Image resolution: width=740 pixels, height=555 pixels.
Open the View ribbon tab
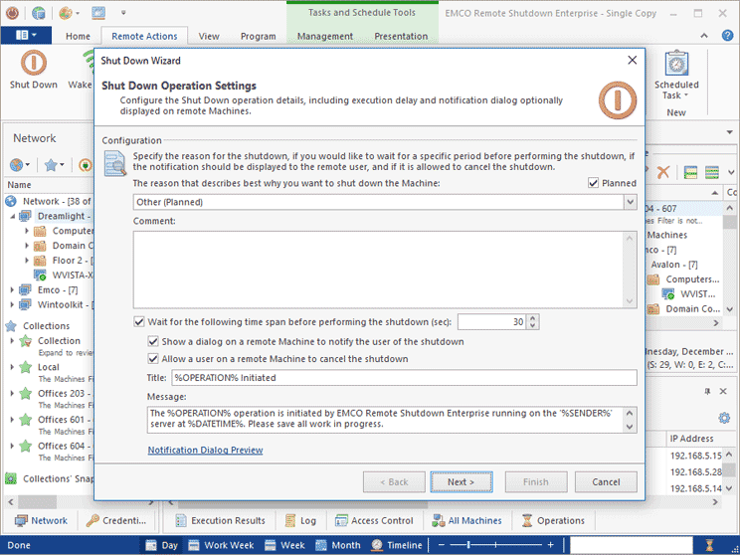coord(209,36)
